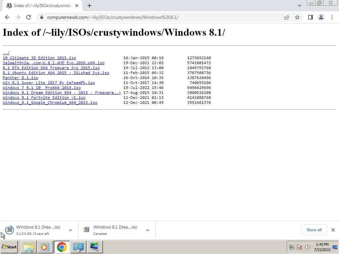Open the browser side panel
This screenshot has height=254, width=339.
(311, 17)
